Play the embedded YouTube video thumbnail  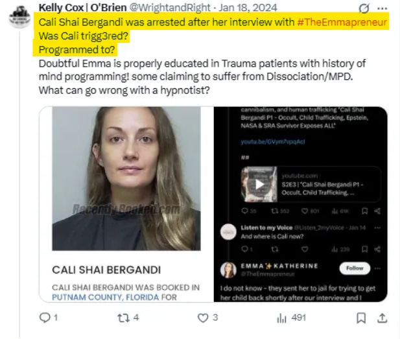(259, 184)
